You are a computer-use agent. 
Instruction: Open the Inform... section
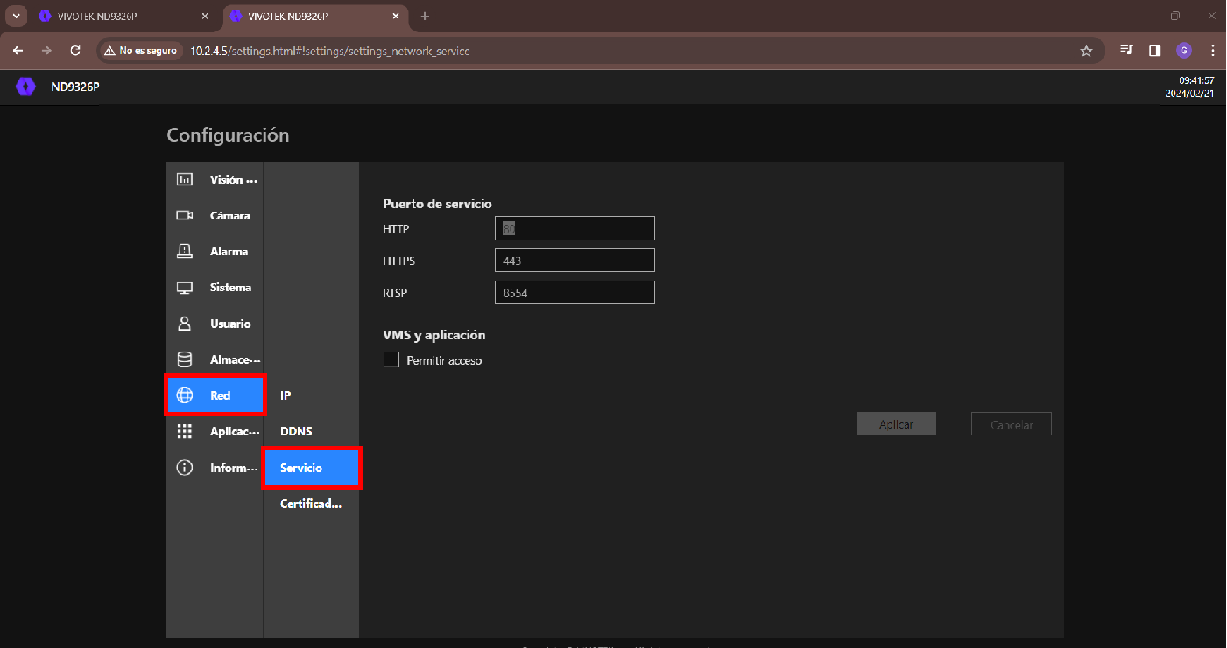pyautogui.click(x=215, y=468)
